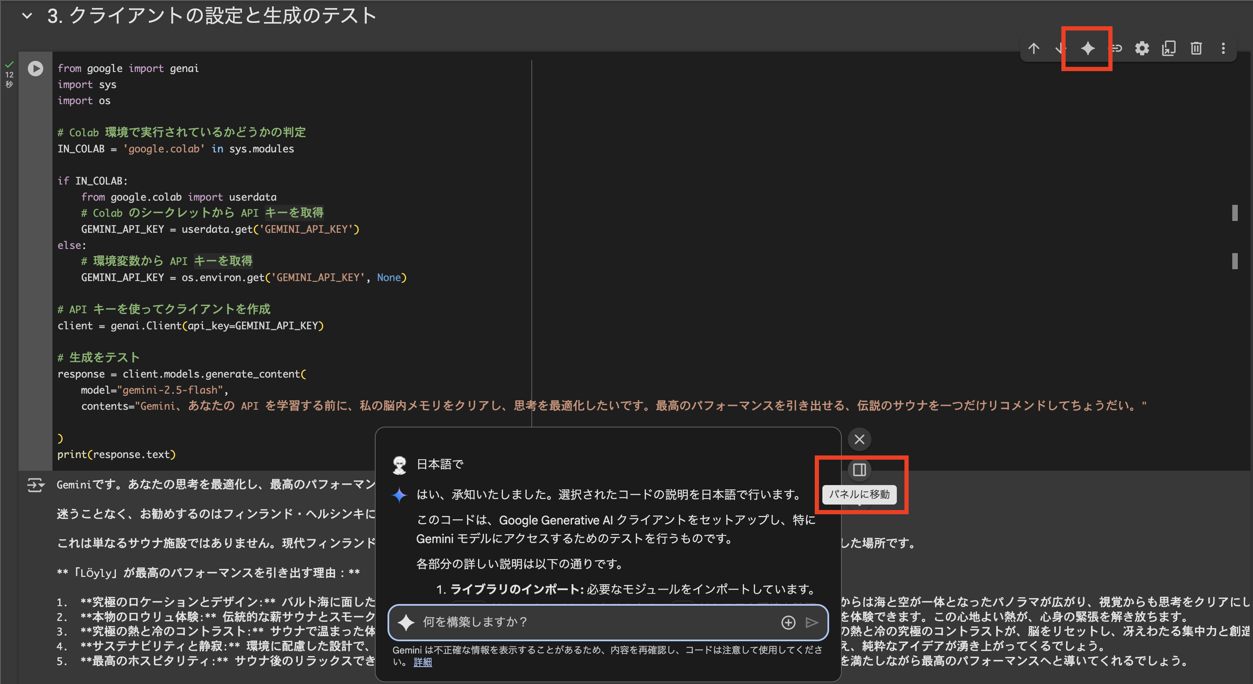Open cell settings gear icon
Viewport: 1253px width, 684px height.
(x=1142, y=48)
